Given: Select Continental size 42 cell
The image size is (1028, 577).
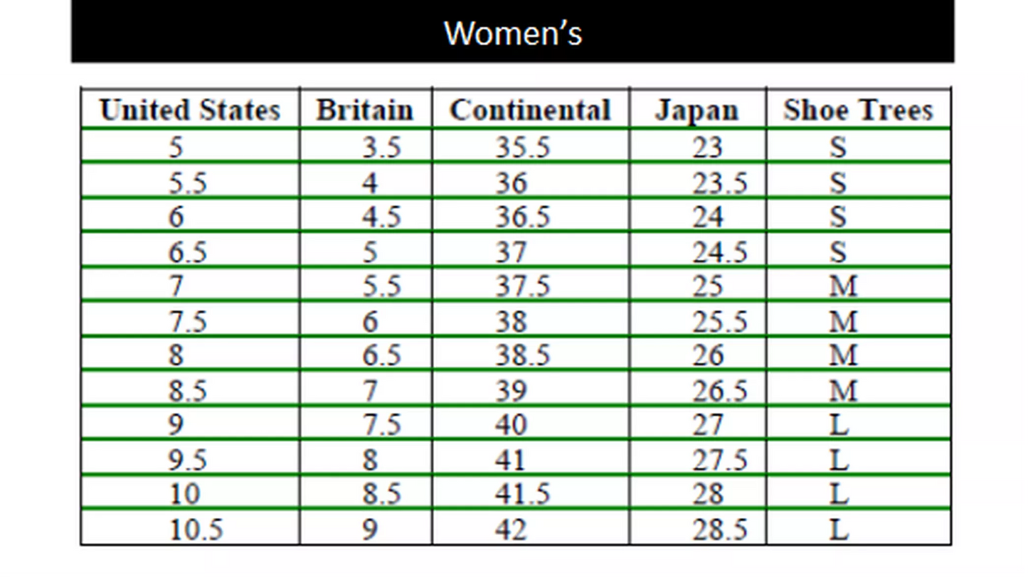Looking at the screenshot, I should 512,529.
